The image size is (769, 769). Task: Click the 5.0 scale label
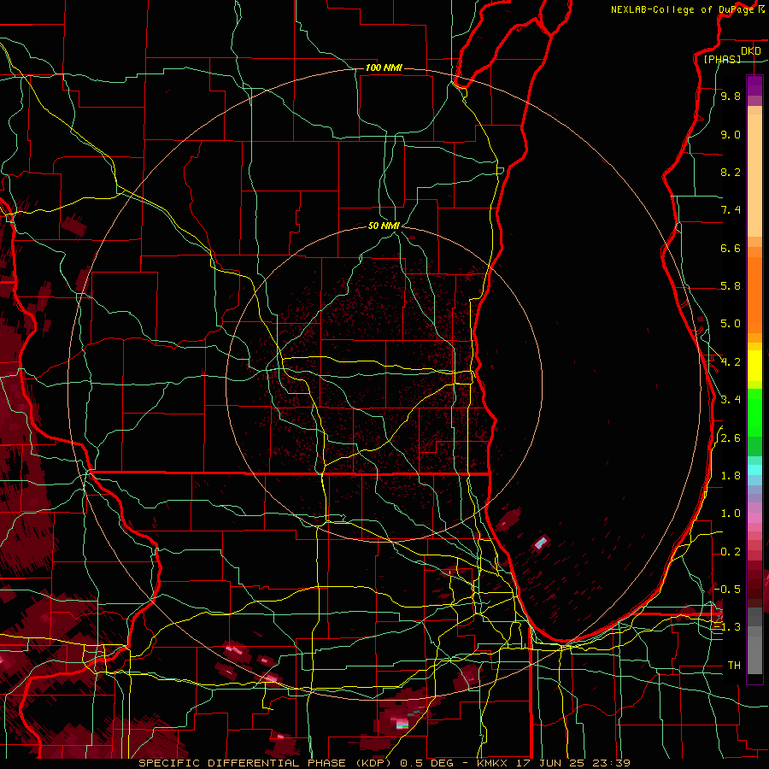click(731, 324)
